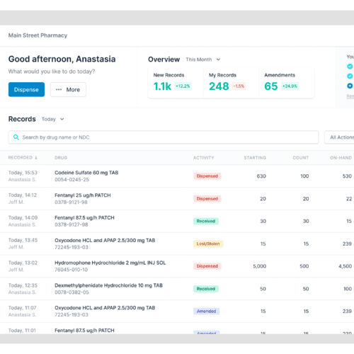Click the Main Street Pharmacy title
The image size is (354, 354).
(x=38, y=35)
